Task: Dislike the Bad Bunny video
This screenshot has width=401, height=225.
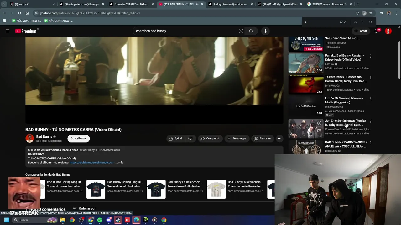Action: pos(190,138)
